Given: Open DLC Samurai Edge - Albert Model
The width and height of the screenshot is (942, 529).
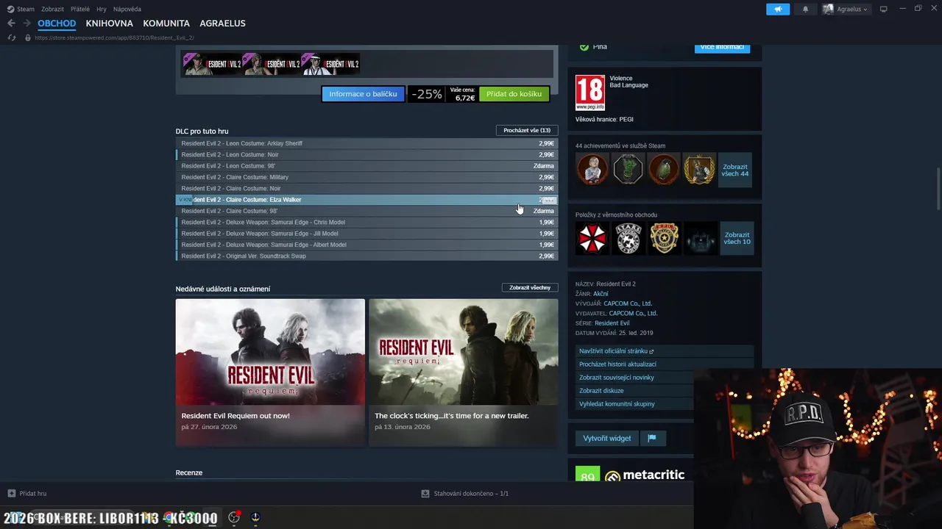Looking at the screenshot, I should click(366, 245).
